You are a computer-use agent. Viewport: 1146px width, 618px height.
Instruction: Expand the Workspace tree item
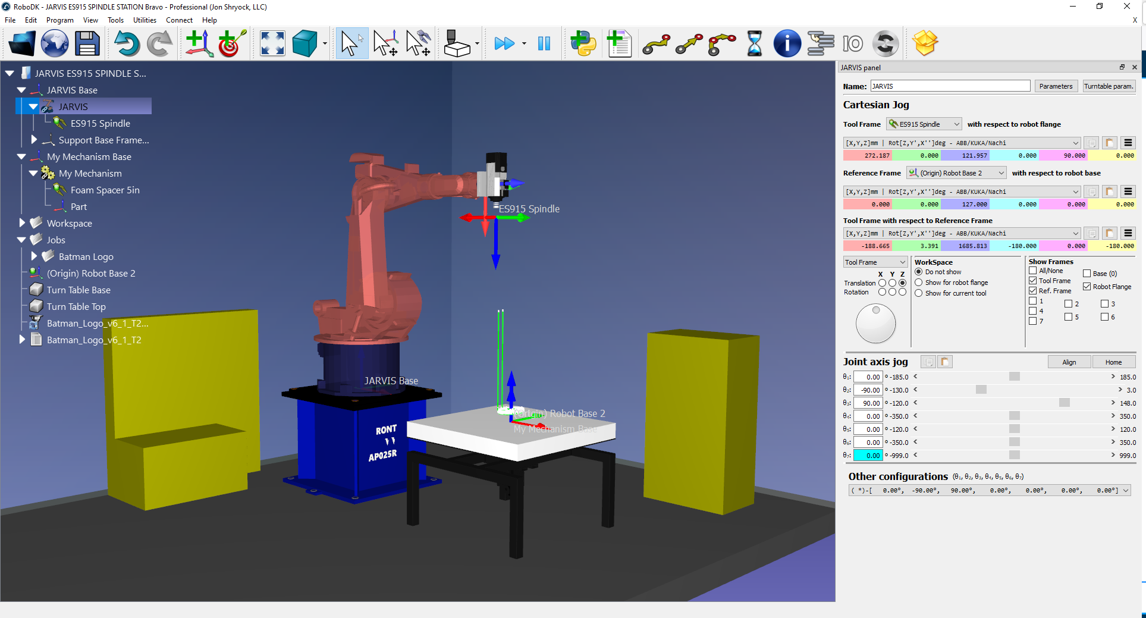(x=22, y=223)
